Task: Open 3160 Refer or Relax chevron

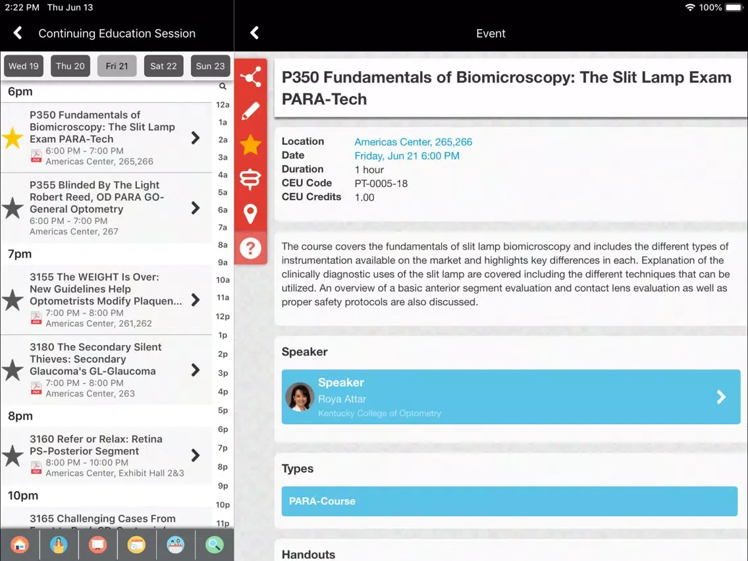Action: 196,456
